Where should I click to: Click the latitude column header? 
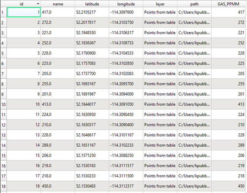(x=92, y=4)
